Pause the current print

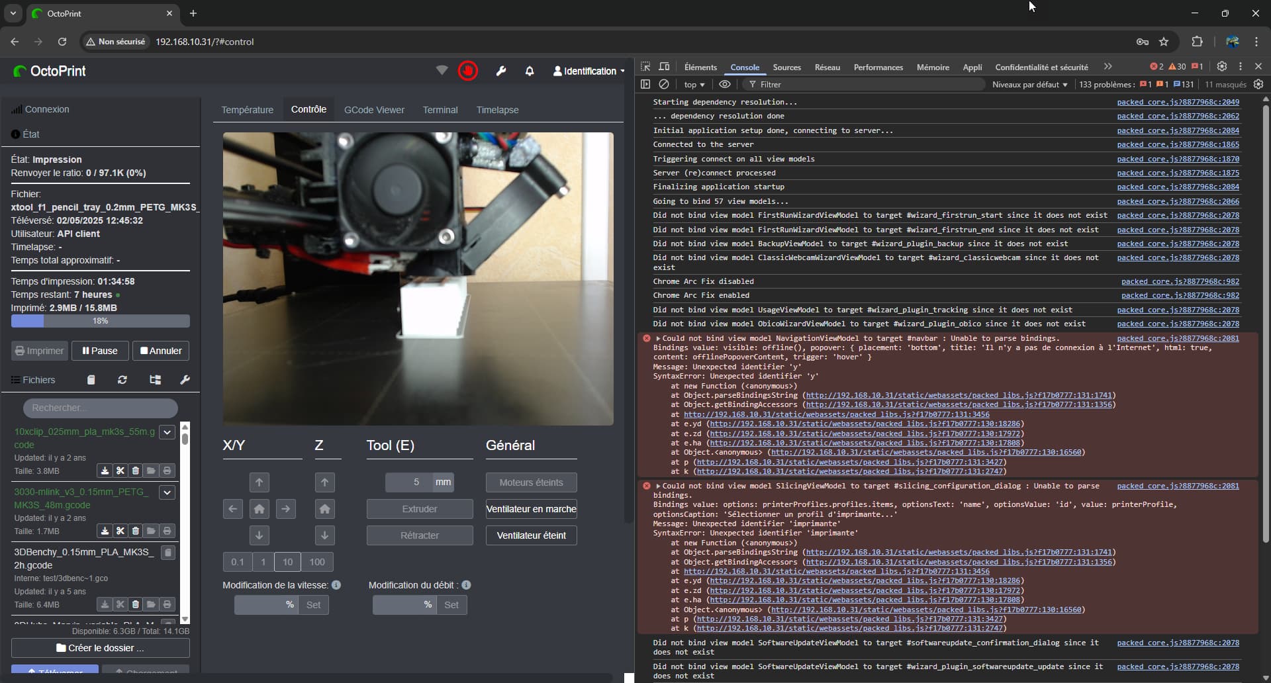tap(100, 351)
